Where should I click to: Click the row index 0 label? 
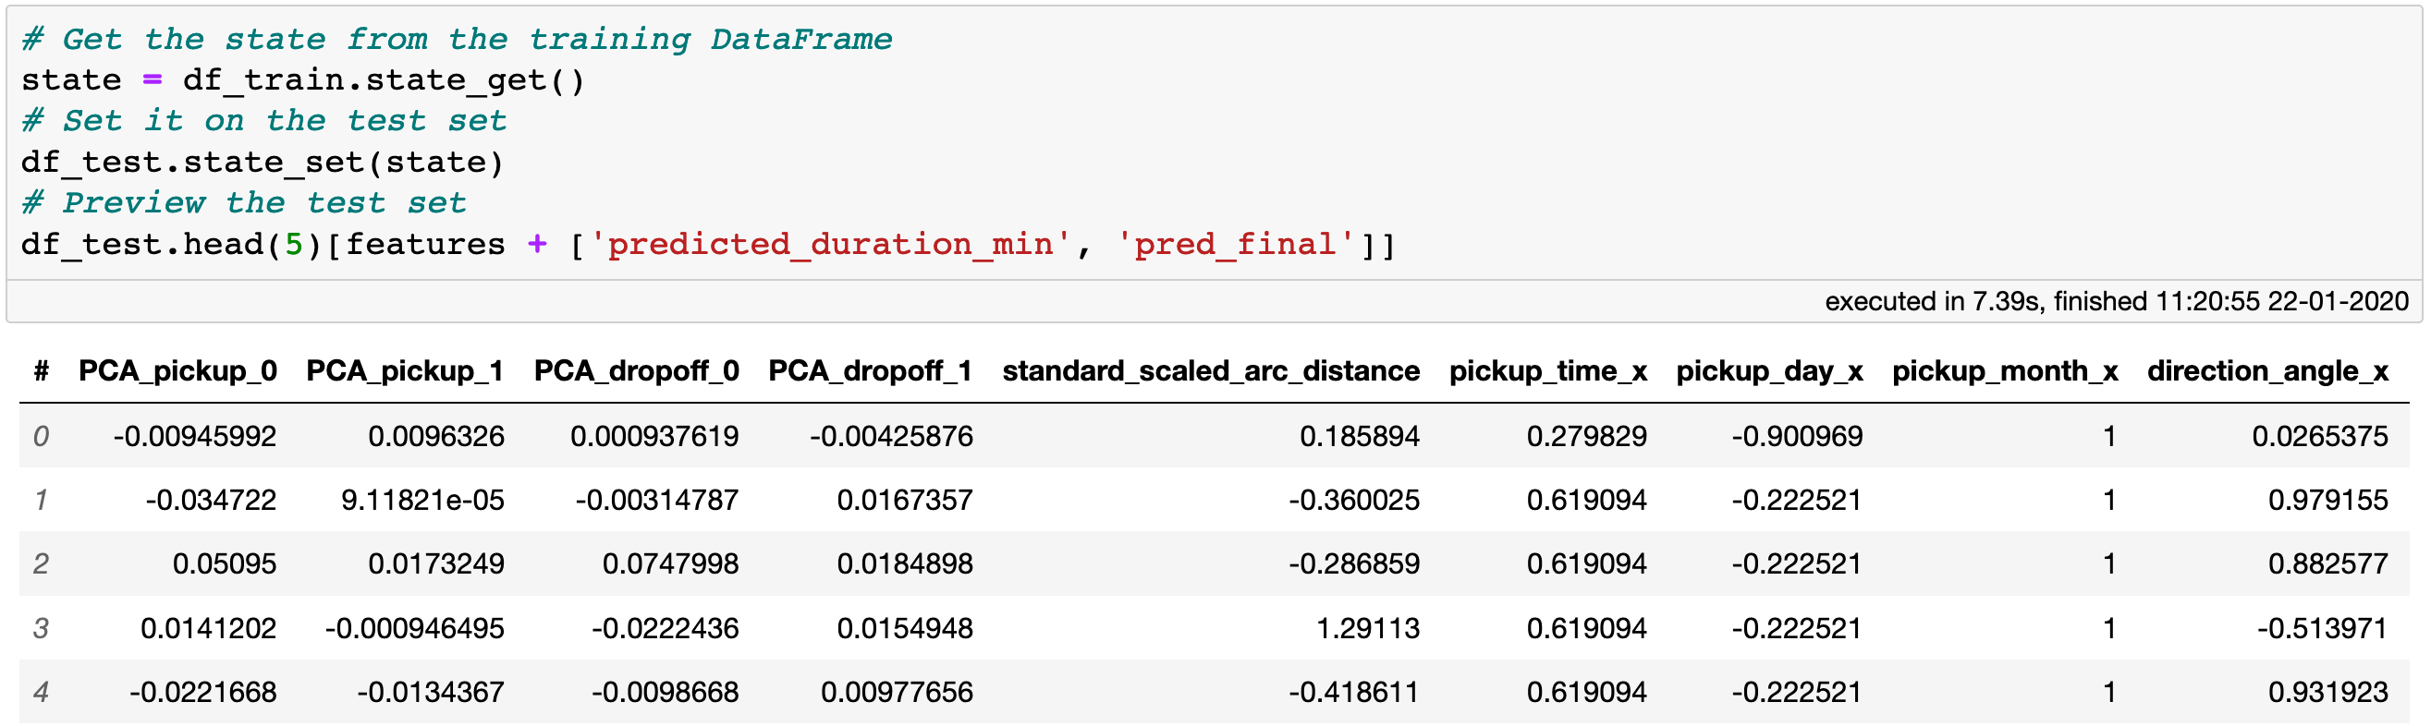[x=41, y=437]
